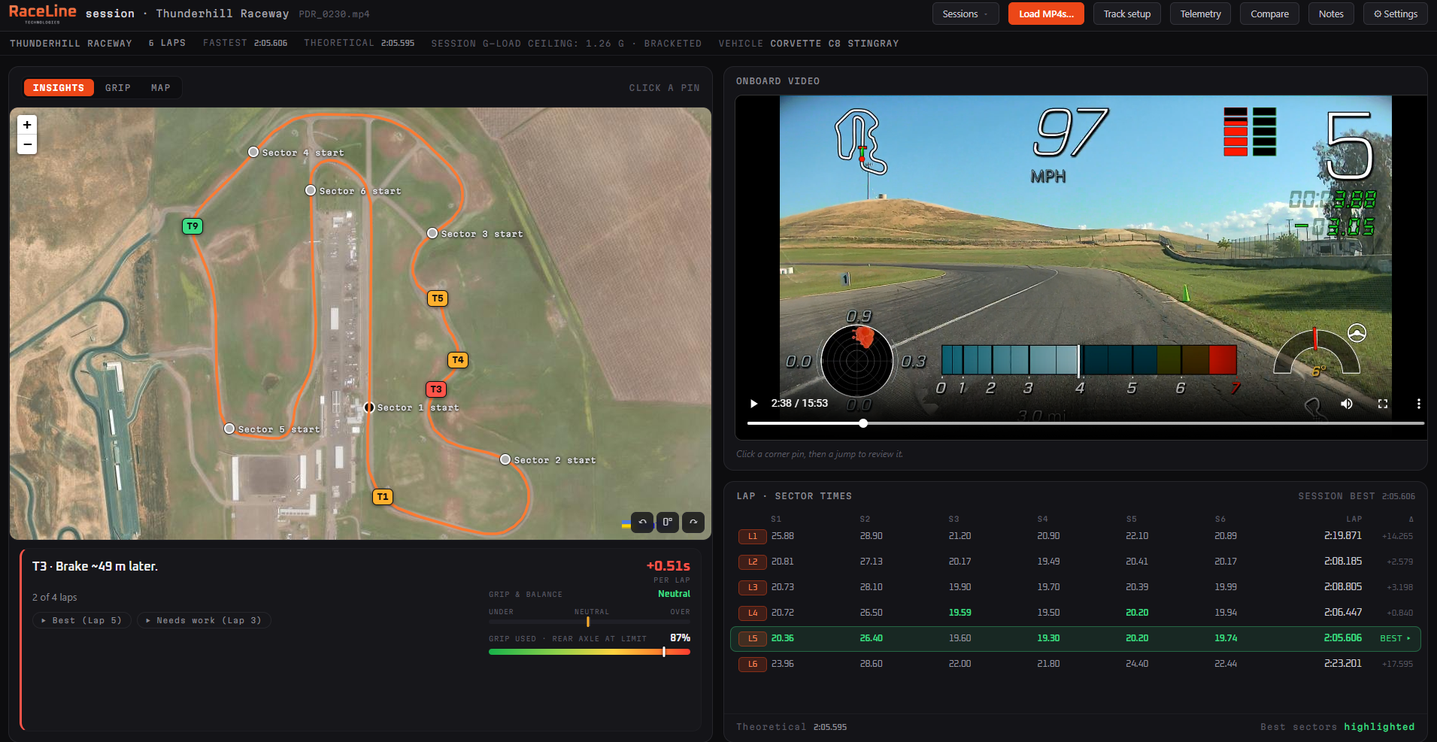1437x742 pixels.
Task: Click the grip used 87% bar
Action: coord(589,652)
